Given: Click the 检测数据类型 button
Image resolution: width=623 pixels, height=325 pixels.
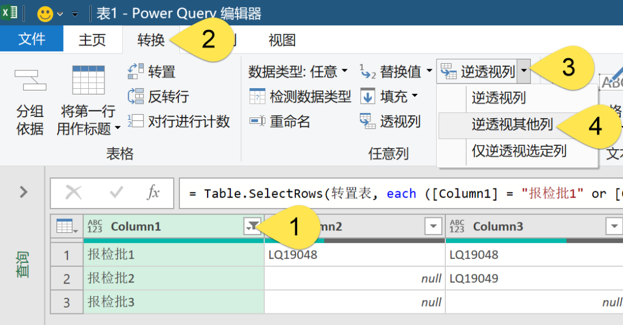Looking at the screenshot, I should (x=300, y=96).
